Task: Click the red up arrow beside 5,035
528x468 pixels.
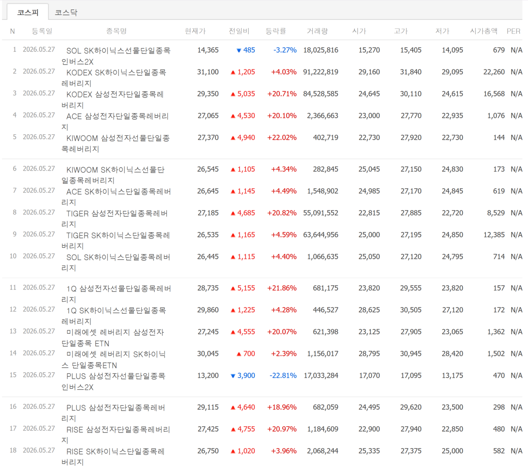Action: (x=233, y=94)
